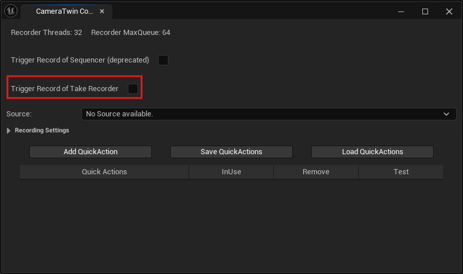Click the Test column header
The image size is (463, 274).
tap(401, 172)
